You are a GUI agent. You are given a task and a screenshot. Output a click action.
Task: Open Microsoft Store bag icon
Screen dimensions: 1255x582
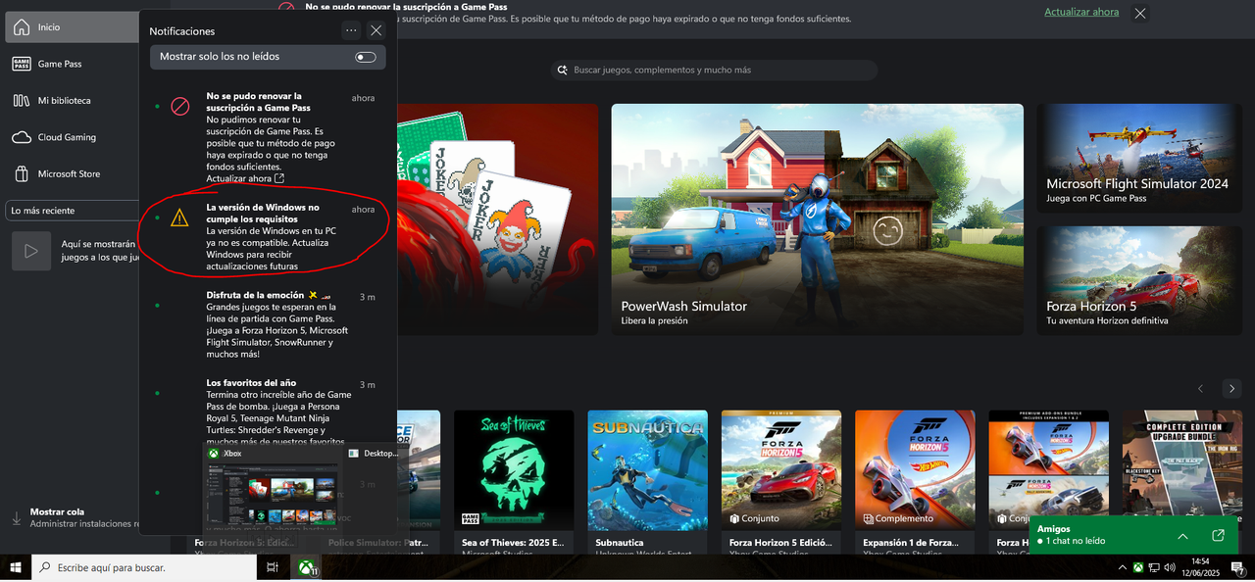(21, 174)
